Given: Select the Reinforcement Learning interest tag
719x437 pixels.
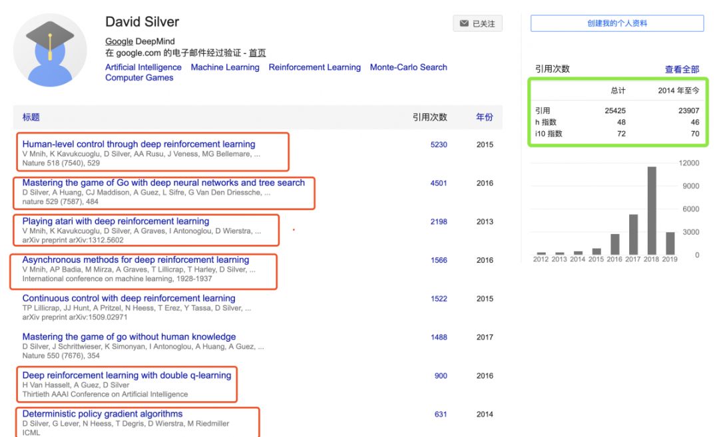Looking at the screenshot, I should pyautogui.click(x=314, y=67).
